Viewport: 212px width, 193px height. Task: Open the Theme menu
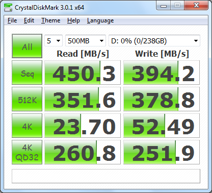[51, 20]
